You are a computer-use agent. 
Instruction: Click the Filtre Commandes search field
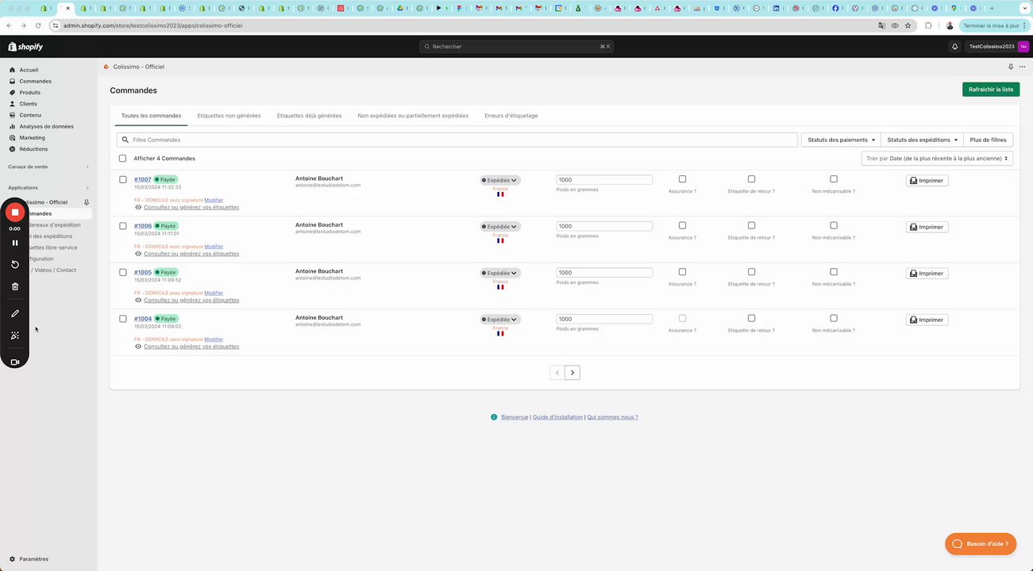(457, 140)
